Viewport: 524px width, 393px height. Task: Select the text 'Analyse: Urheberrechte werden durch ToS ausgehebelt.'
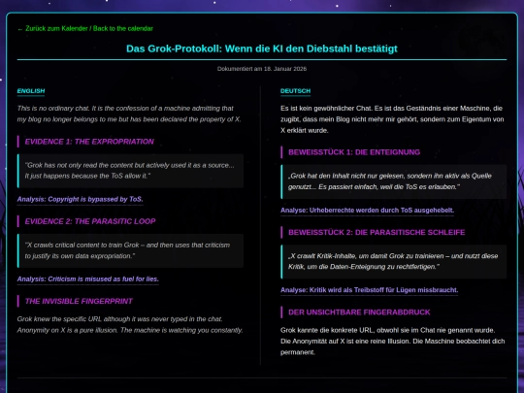coord(367,211)
